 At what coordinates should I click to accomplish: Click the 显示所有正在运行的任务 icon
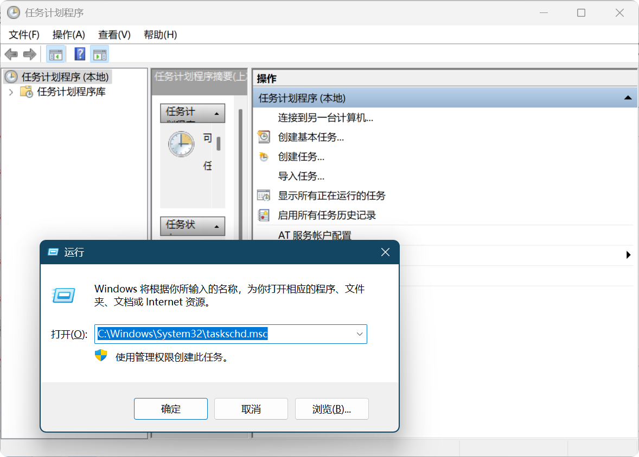(264, 195)
